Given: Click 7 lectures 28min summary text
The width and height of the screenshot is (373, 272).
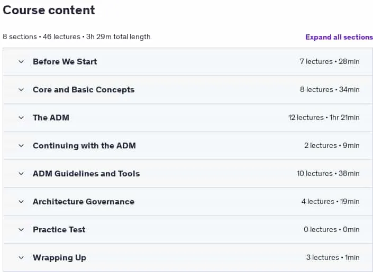Looking at the screenshot, I should tap(330, 61).
